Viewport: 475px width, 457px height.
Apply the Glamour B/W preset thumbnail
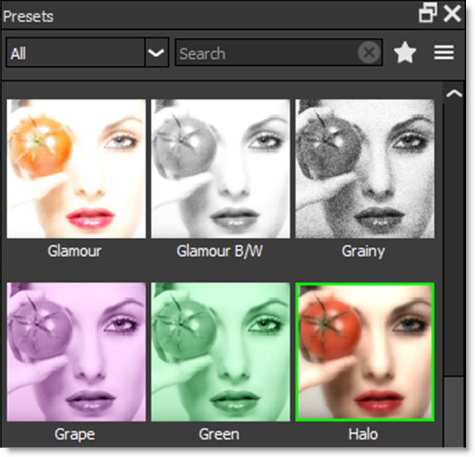pyautogui.click(x=221, y=169)
